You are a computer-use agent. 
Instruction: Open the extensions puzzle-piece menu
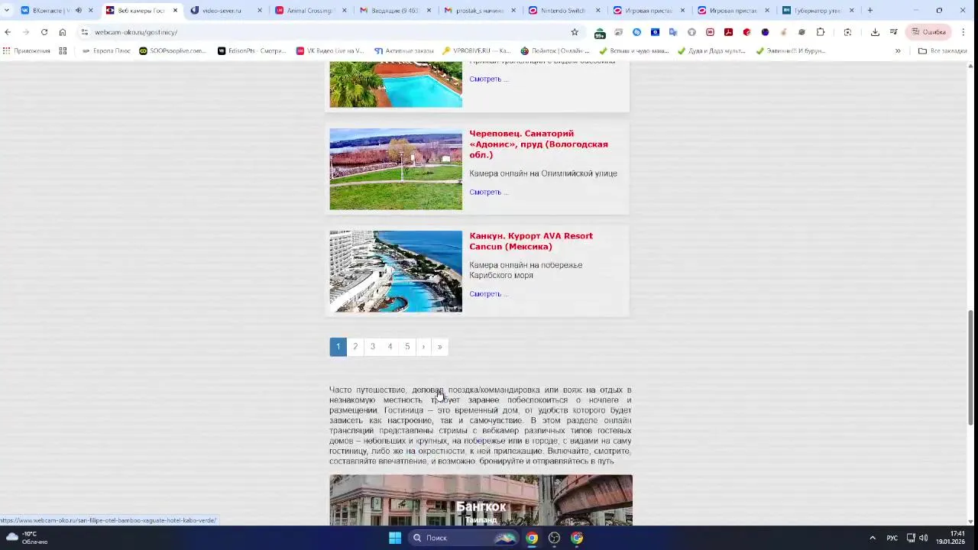tap(821, 32)
